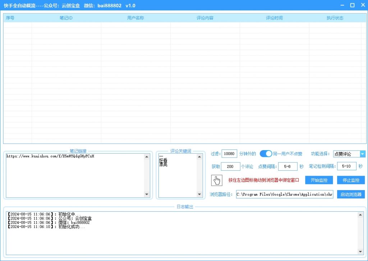
Task: Toggle the 同一用户不点赞 switch
Action: pos(266,154)
